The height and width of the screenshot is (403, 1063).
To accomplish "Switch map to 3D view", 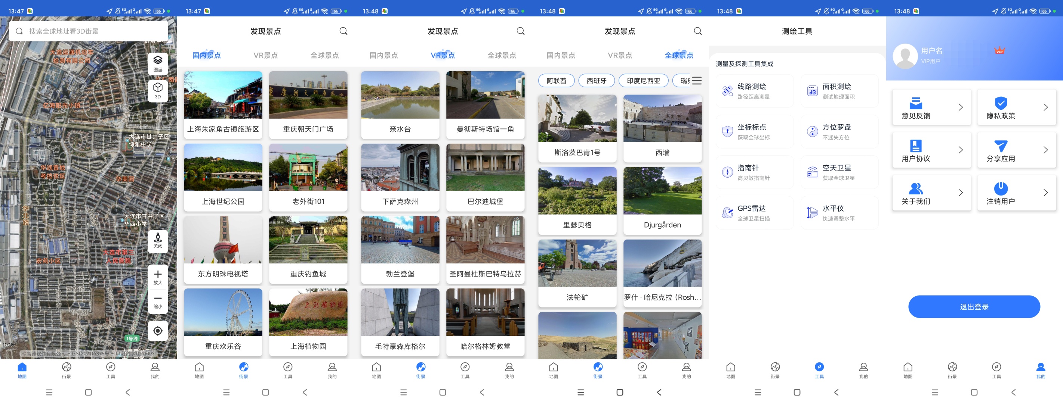I will click(x=158, y=90).
